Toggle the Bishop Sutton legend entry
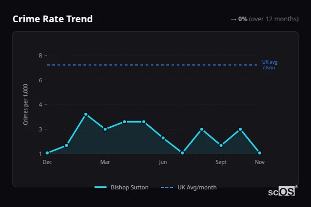The width and height of the screenshot is (311, 207). click(121, 187)
